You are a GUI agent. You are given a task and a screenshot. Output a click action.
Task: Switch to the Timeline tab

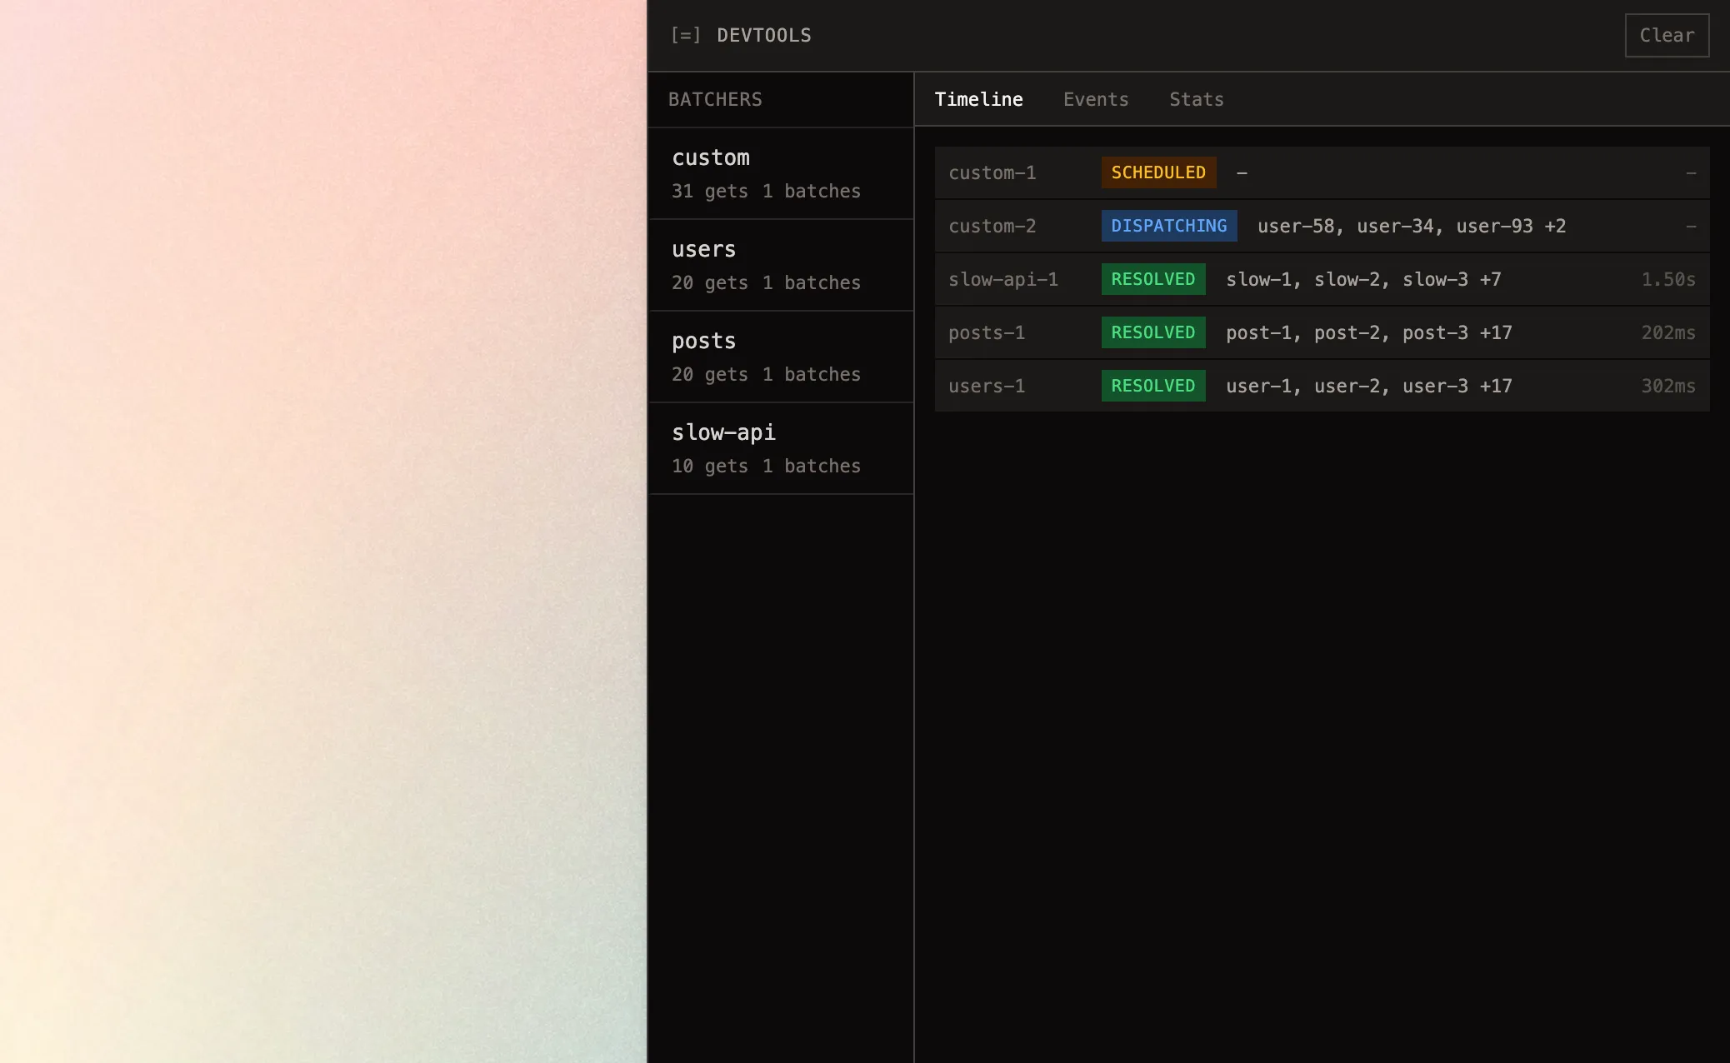pos(978,99)
